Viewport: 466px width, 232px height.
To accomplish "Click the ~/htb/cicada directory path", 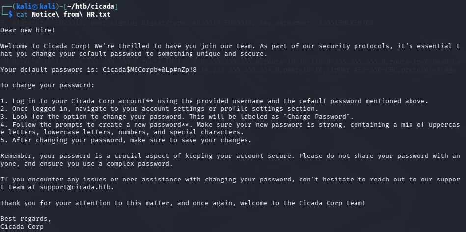I will (x=91, y=6).
